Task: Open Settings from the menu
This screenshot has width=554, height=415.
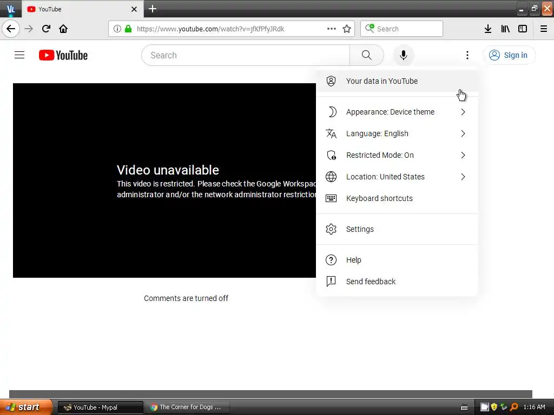Action: [397, 229]
